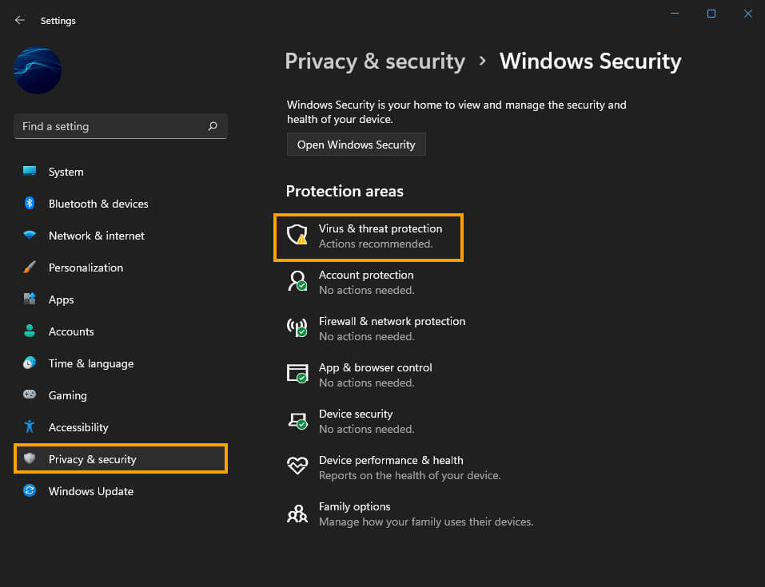Click the Personalization paintbrush icon
The height and width of the screenshot is (587, 765).
(30, 268)
